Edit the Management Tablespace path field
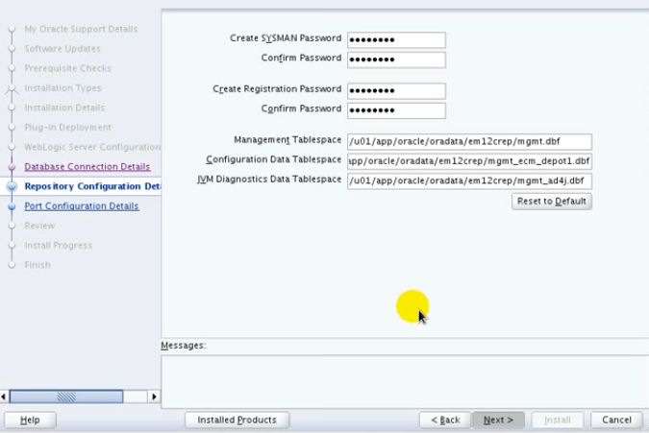Viewport: 649px width, 433px height. [x=469, y=142]
